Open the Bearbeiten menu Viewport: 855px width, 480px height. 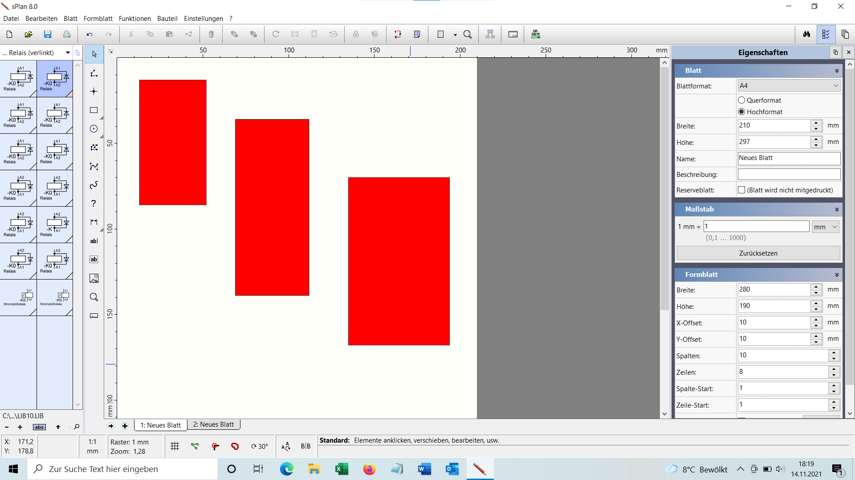(x=41, y=19)
